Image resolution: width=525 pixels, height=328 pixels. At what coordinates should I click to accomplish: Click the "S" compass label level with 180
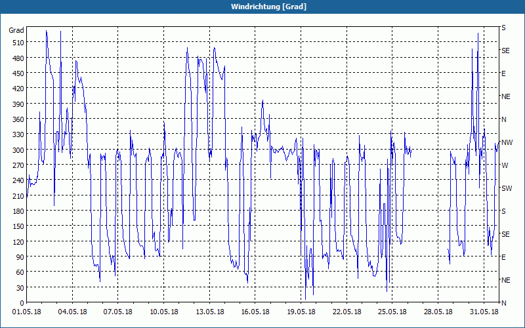click(503, 211)
